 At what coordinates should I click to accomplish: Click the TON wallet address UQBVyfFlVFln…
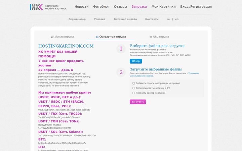tap(54, 127)
